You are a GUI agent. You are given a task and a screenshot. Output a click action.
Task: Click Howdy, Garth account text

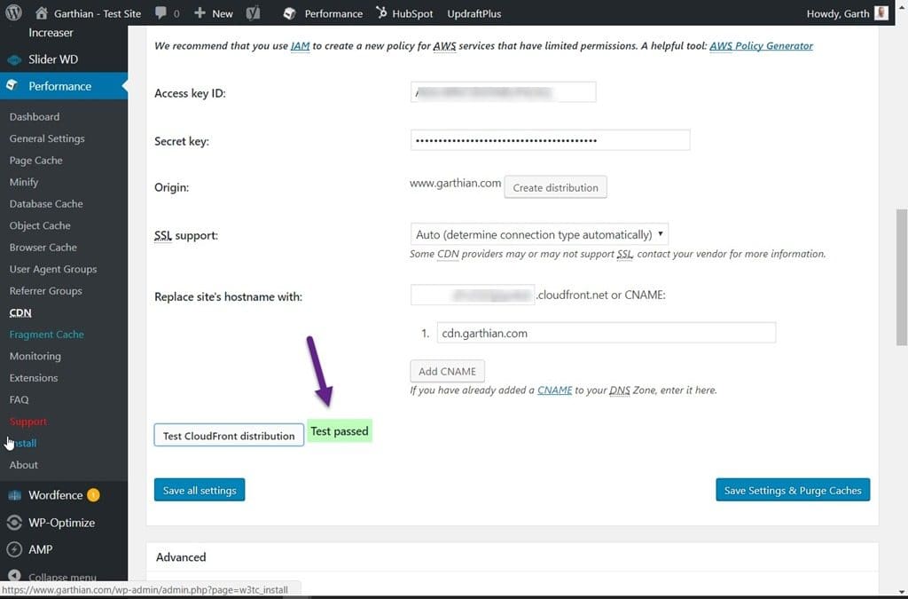838,13
